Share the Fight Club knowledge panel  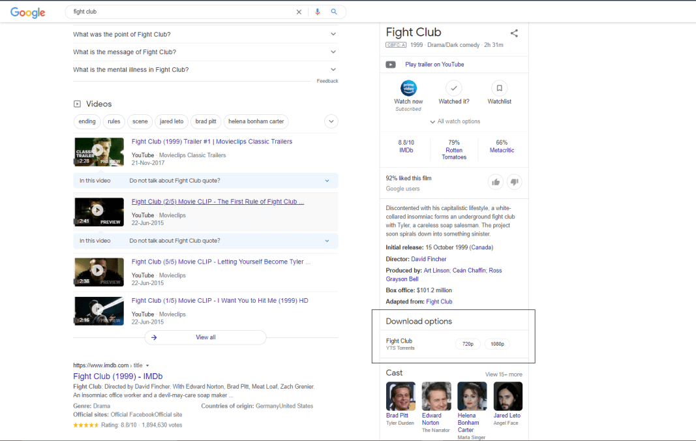click(514, 33)
